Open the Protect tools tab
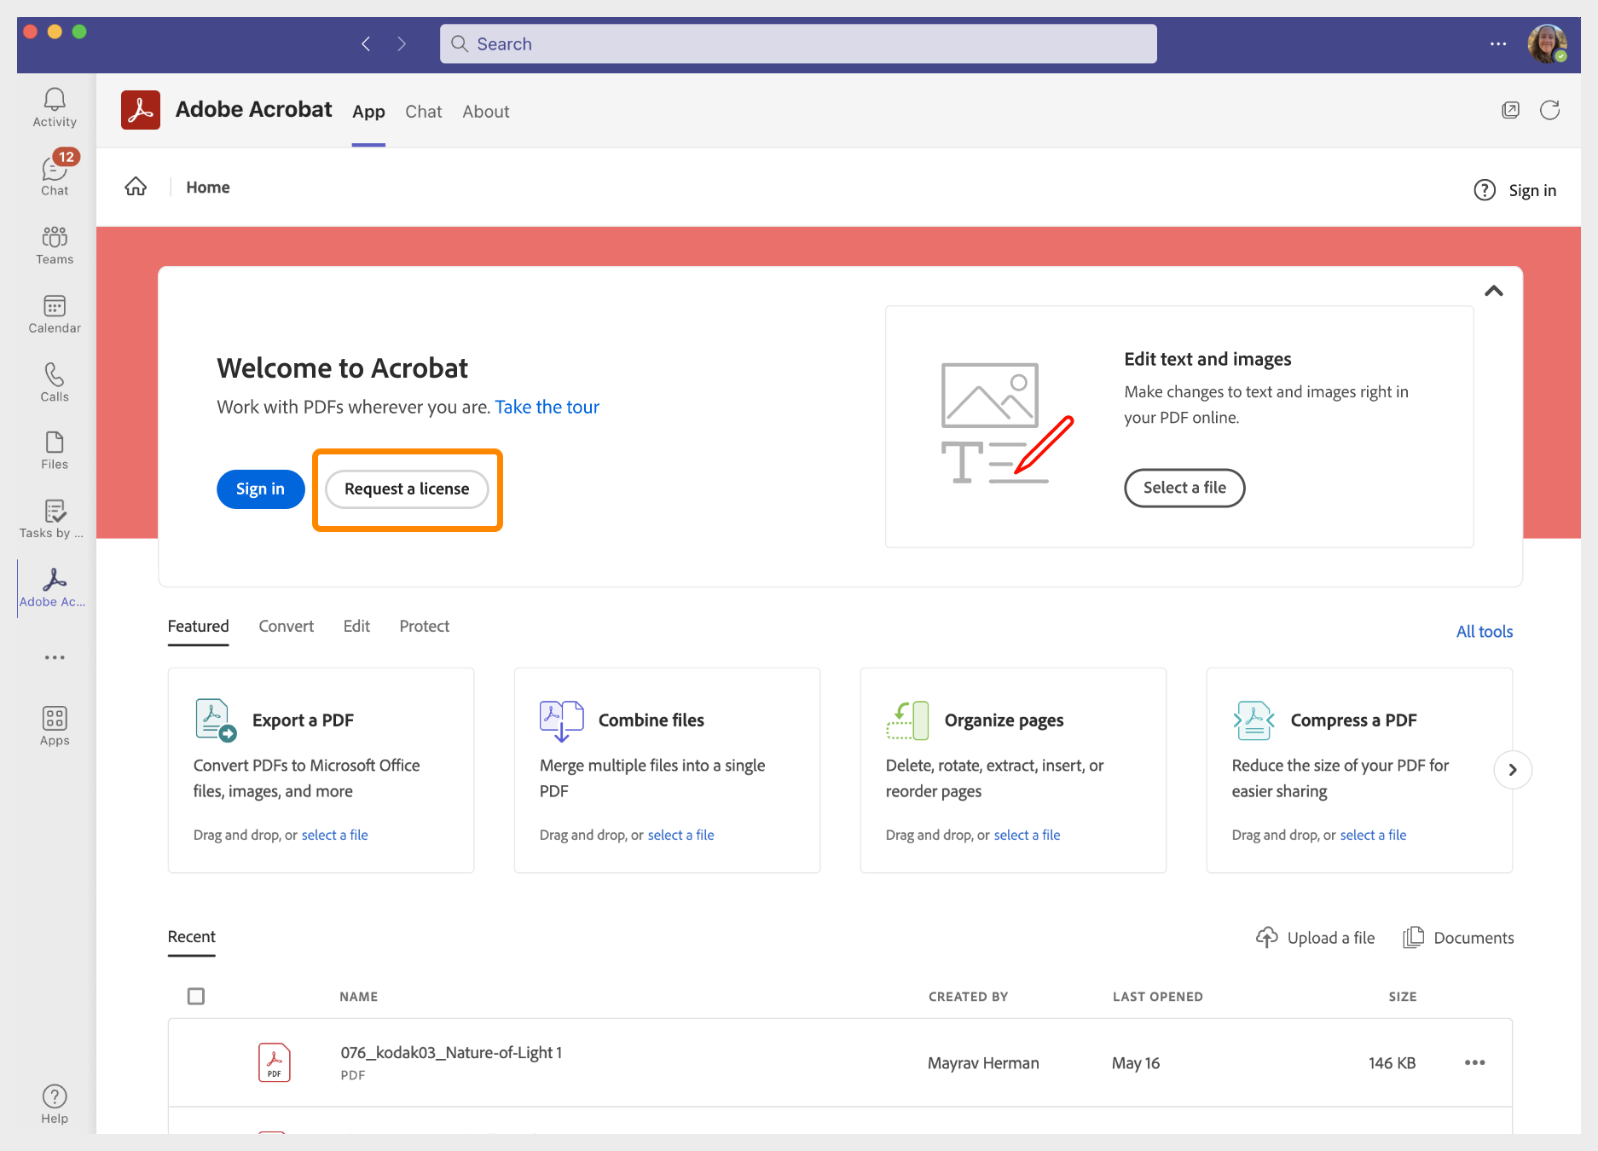The width and height of the screenshot is (1598, 1151). 424,626
